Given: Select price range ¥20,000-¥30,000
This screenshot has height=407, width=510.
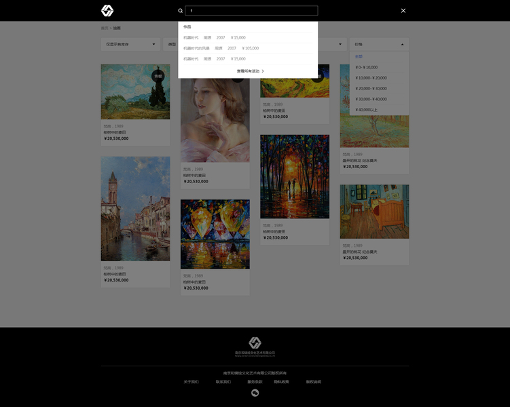Looking at the screenshot, I should point(371,88).
